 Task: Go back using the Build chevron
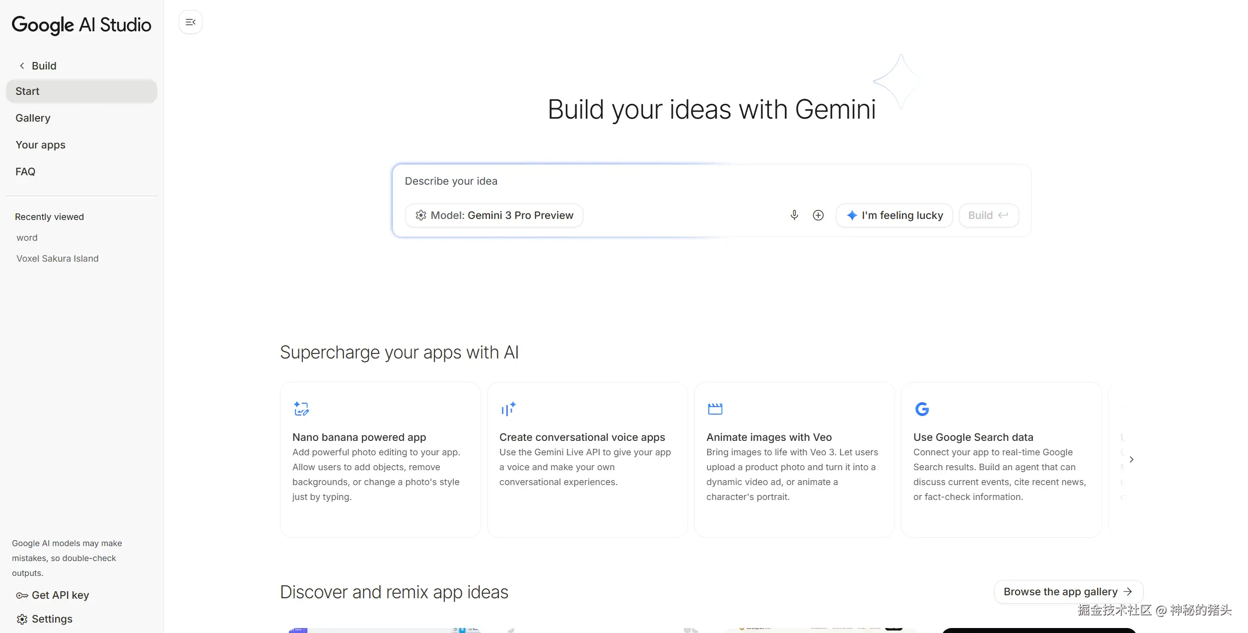(22, 66)
